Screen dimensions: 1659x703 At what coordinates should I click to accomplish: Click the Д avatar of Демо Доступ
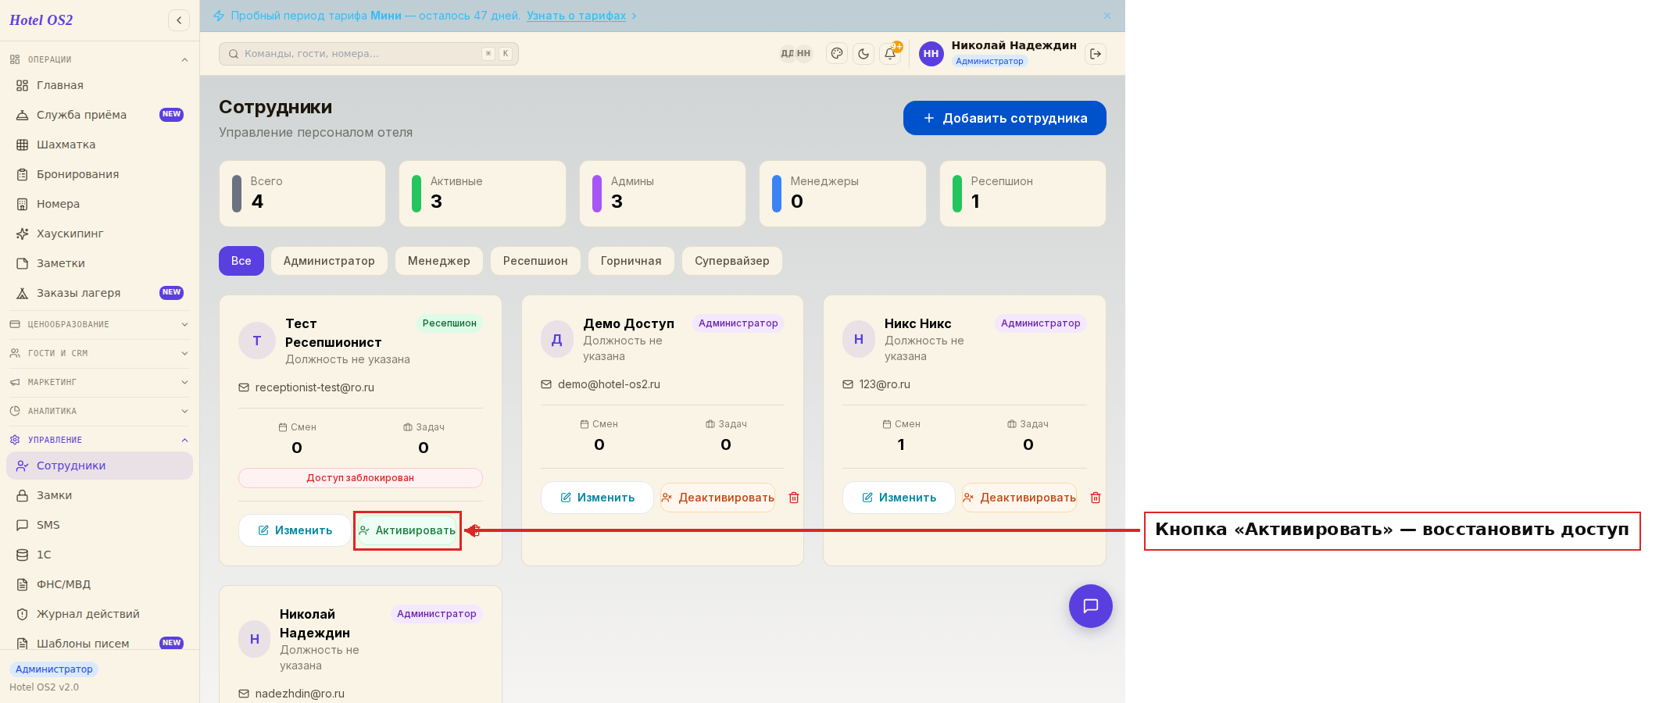pyautogui.click(x=557, y=339)
